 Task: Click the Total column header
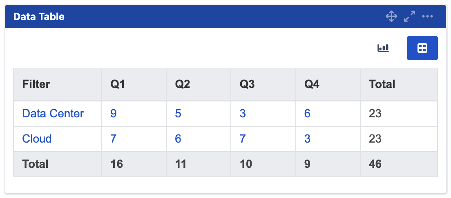tap(382, 84)
